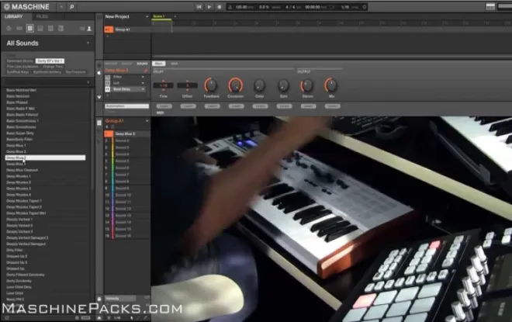Viewport: 512px width, 322px height.
Task: Click the Record transport button
Action: click(220, 7)
